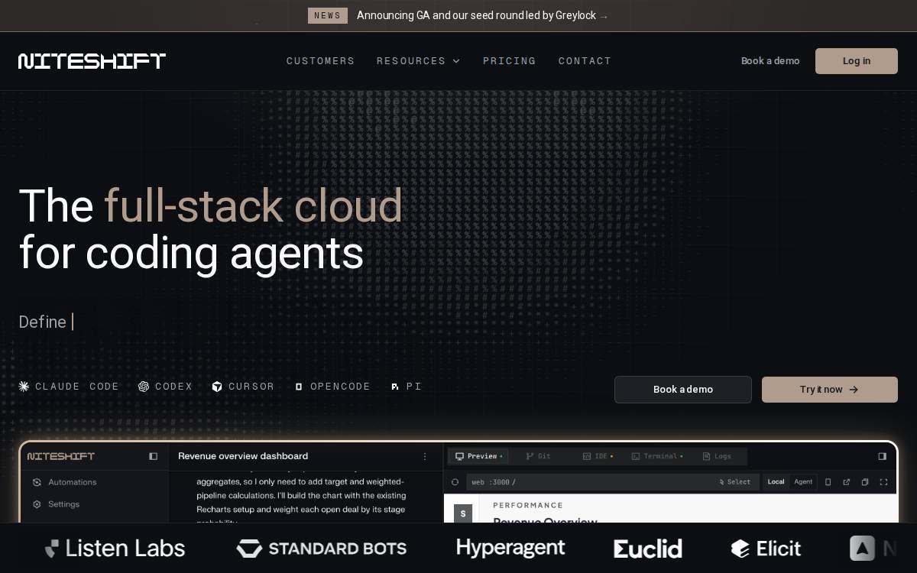Screen dimensions: 917x573
Task: Switch to the Terminal tab
Action: (654, 456)
